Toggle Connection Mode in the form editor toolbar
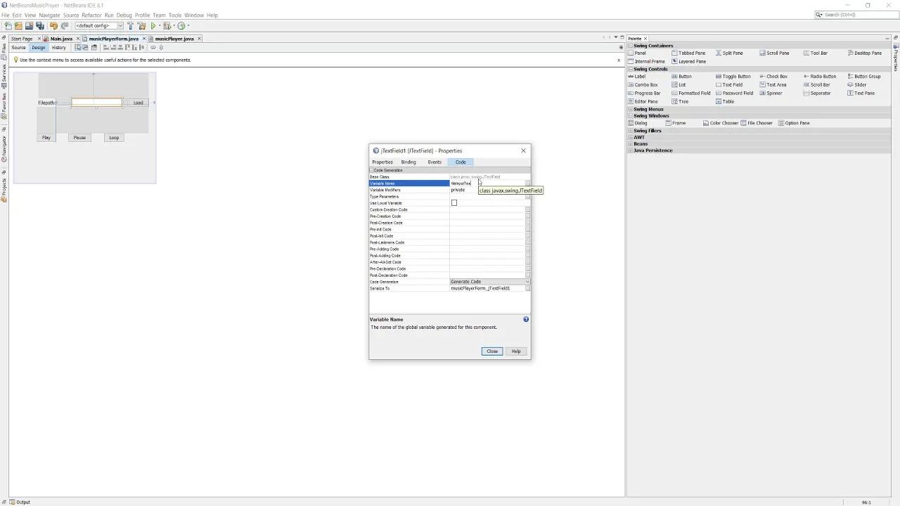The width and height of the screenshot is (900, 506). click(x=85, y=48)
